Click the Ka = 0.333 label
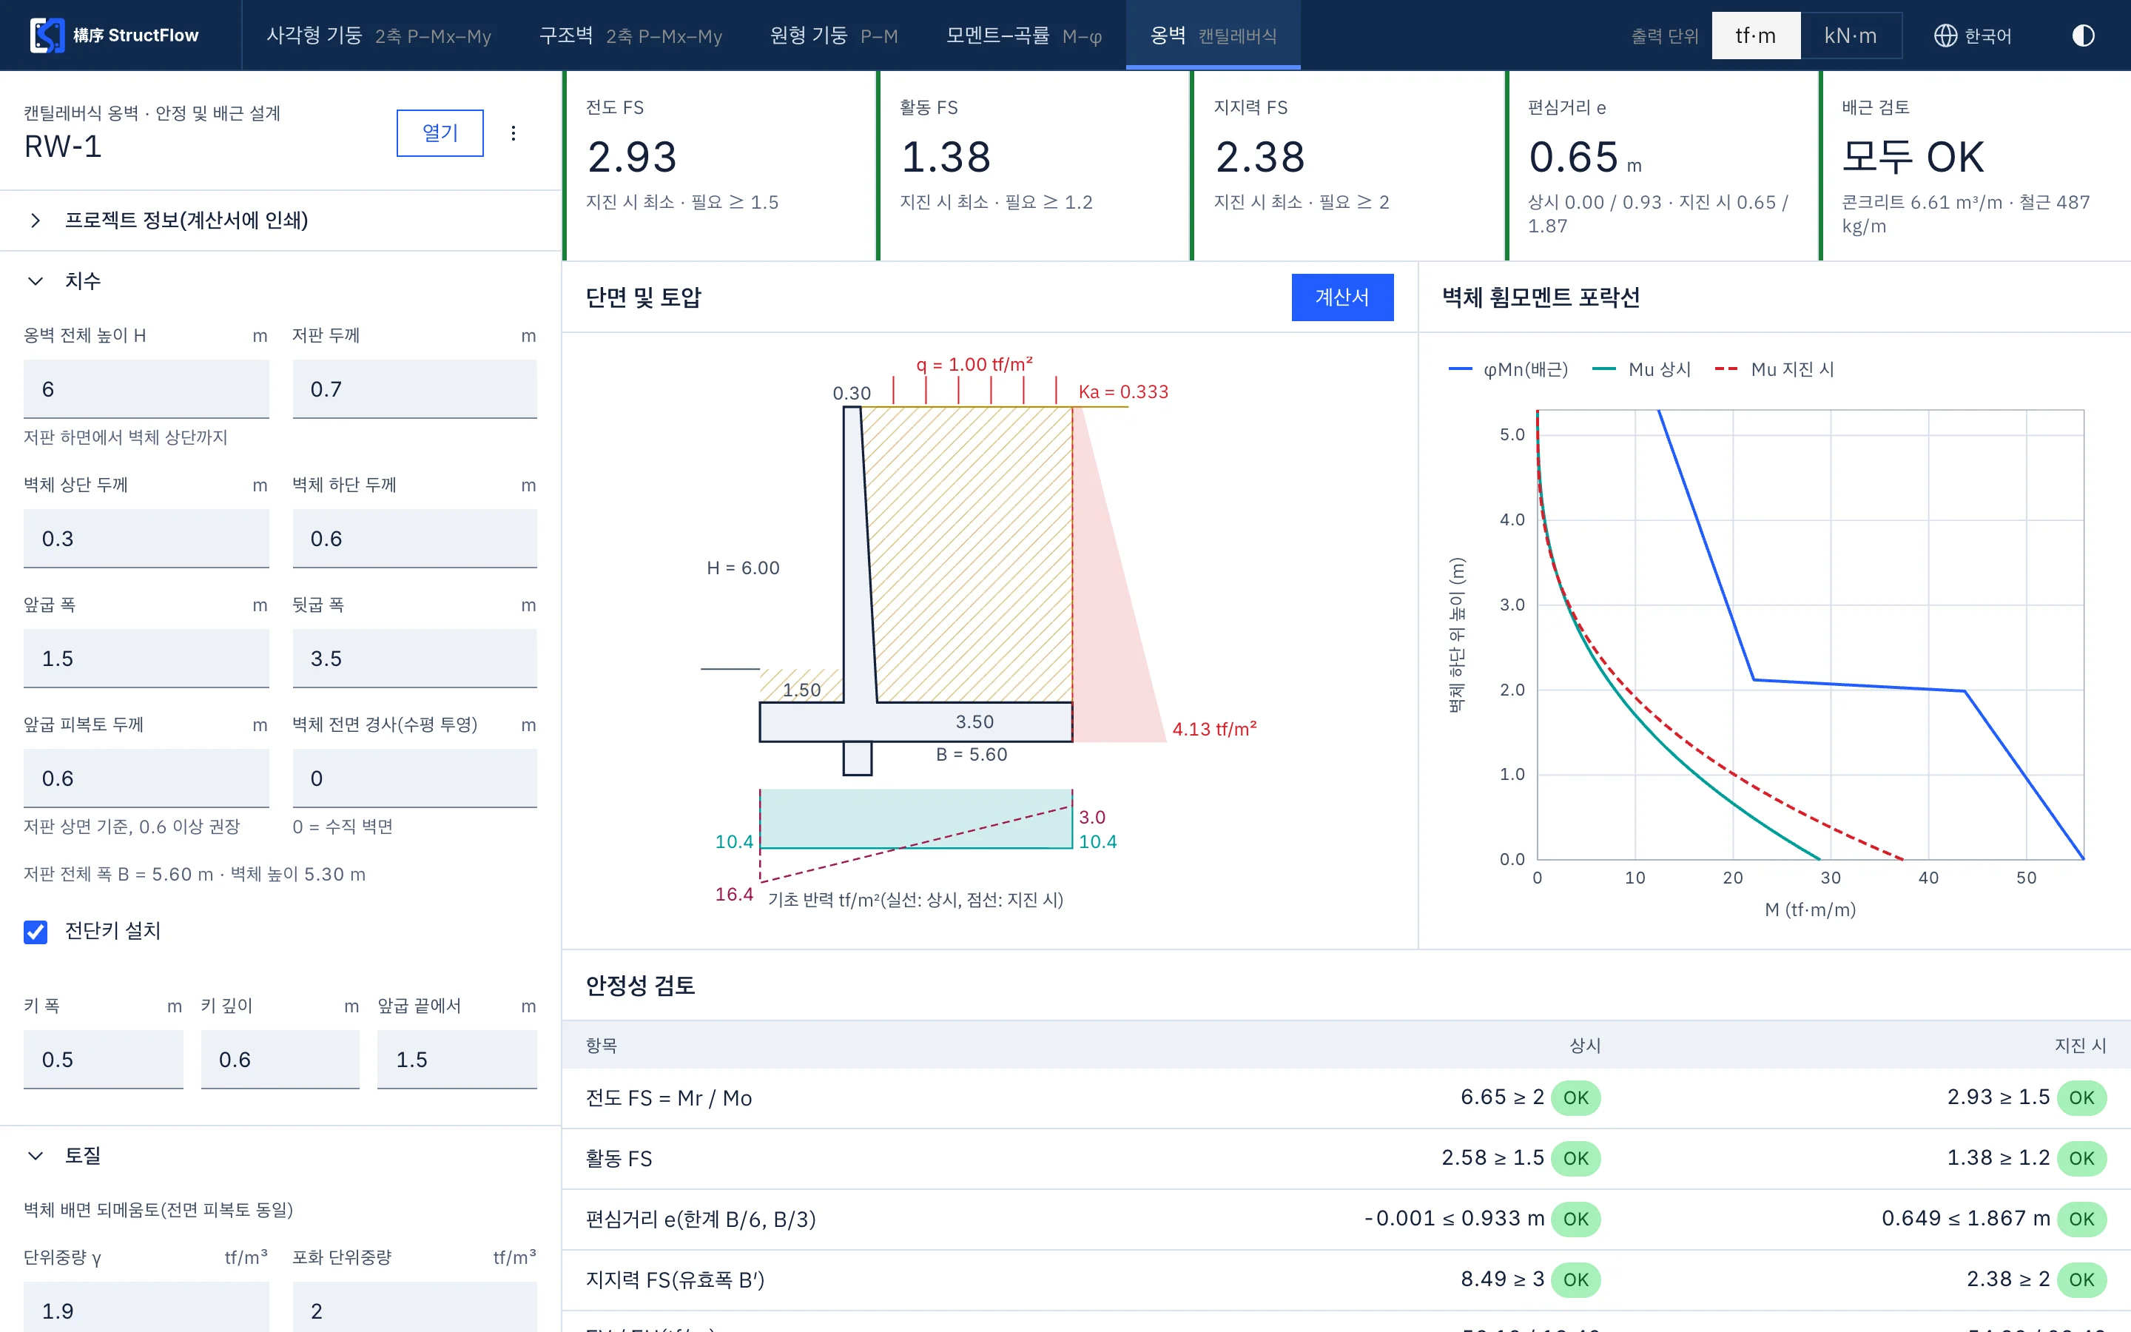Screen dimensions: 2131x1332 click(1124, 392)
